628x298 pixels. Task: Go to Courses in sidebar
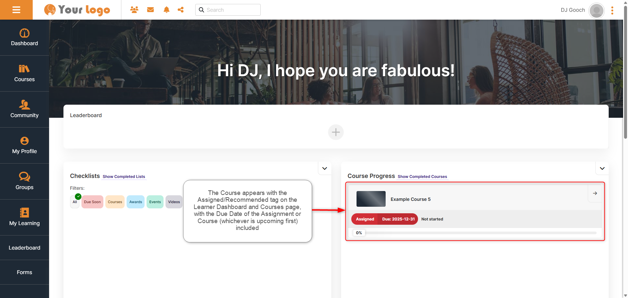click(25, 73)
